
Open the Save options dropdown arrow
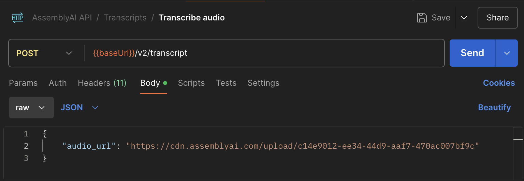pos(464,18)
